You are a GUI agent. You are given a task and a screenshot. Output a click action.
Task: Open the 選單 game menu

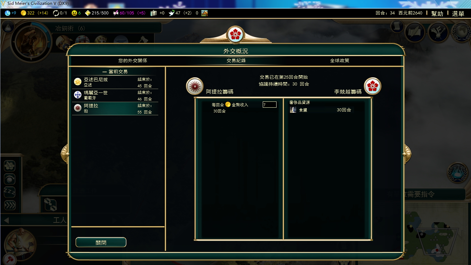(458, 13)
